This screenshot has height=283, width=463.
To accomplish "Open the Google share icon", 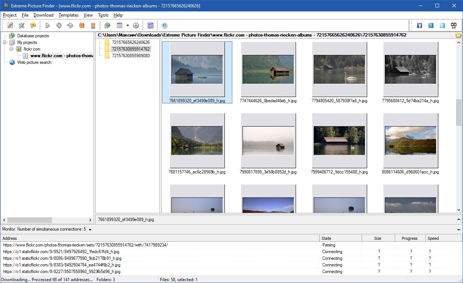I will point(431,25).
